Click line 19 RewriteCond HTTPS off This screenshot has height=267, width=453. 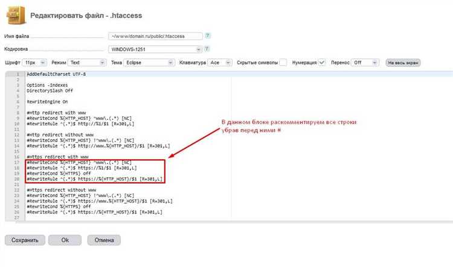pos(59,174)
